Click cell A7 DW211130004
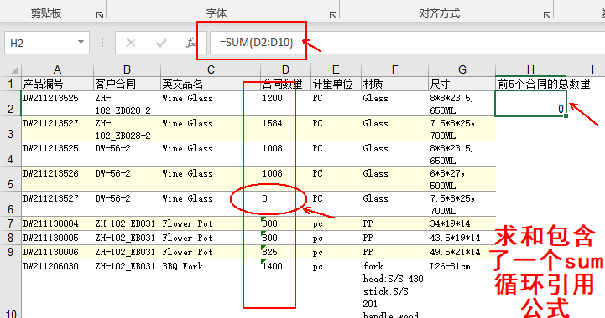 (58, 223)
